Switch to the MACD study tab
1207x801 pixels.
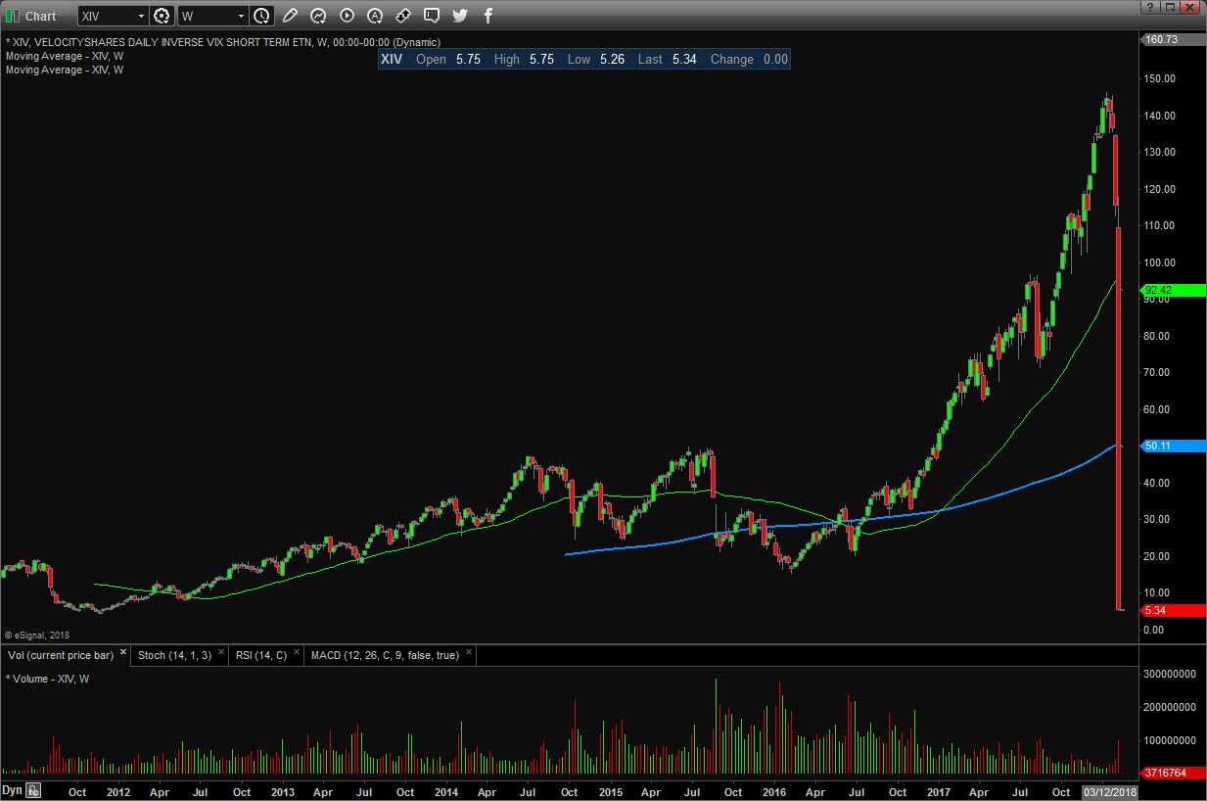click(x=385, y=655)
